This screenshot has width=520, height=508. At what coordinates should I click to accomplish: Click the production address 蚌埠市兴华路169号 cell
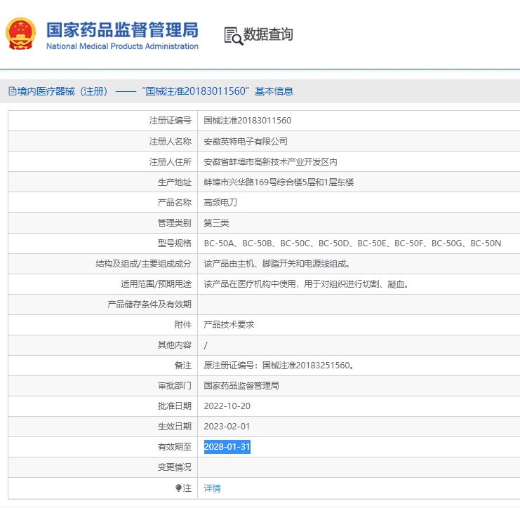[279, 182]
